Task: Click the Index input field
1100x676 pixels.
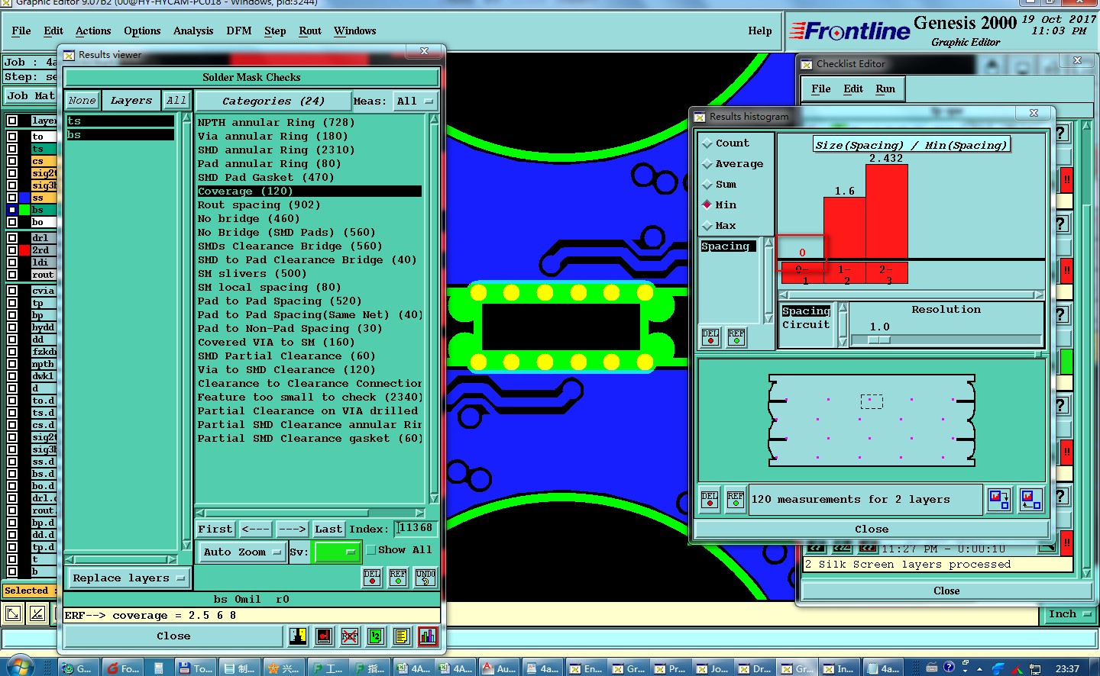Action: [x=416, y=528]
